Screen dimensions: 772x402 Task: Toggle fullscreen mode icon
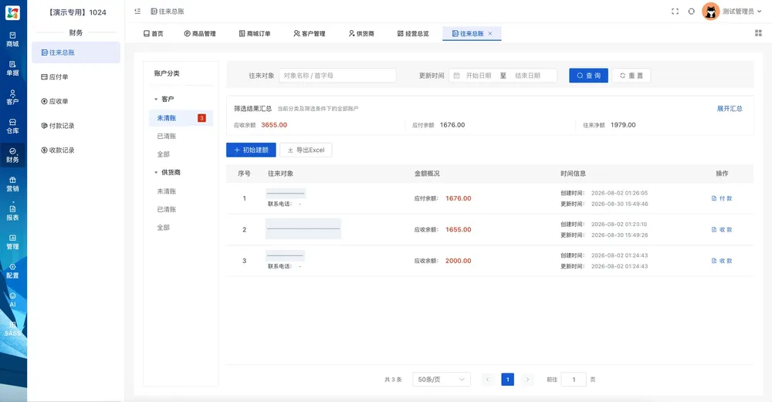[x=675, y=12]
